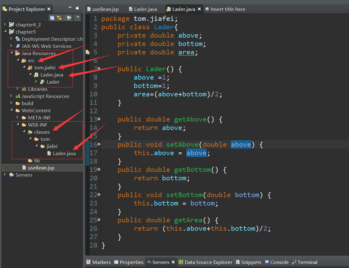
Task: Select the jiafei folder
Action: [x=52, y=146]
